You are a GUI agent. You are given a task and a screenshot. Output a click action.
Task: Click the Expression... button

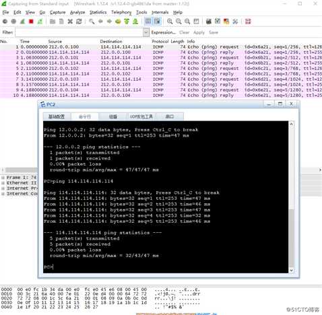click(x=164, y=32)
